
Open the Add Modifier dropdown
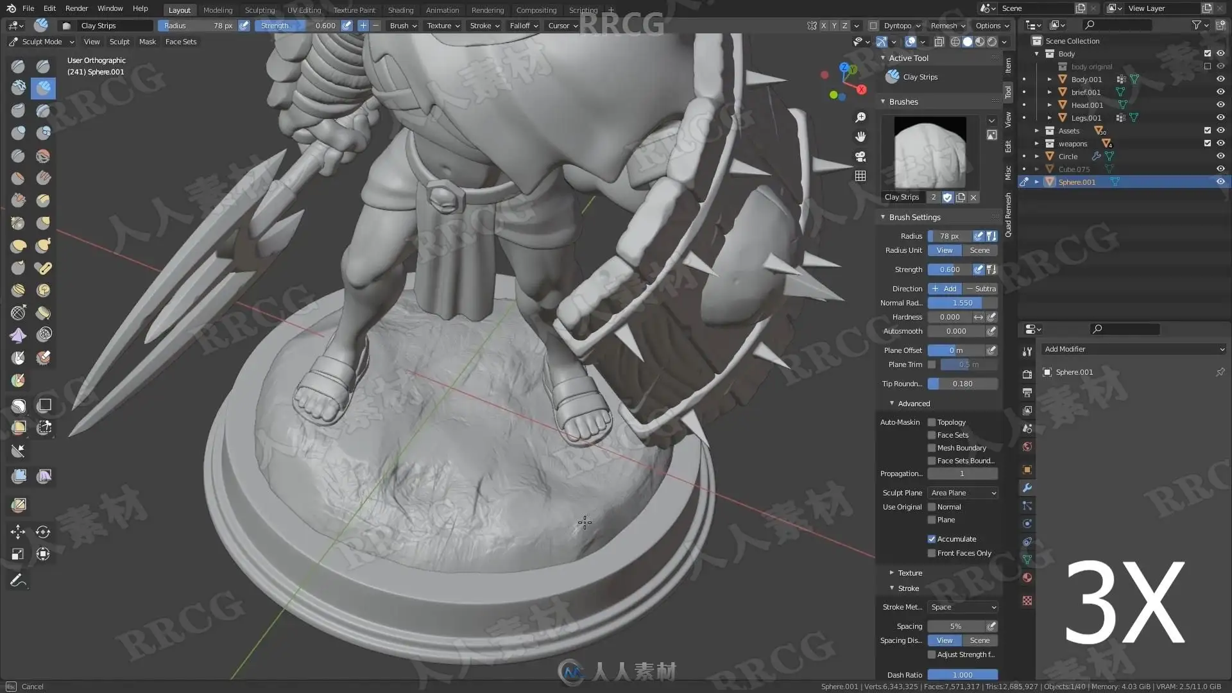(1134, 349)
